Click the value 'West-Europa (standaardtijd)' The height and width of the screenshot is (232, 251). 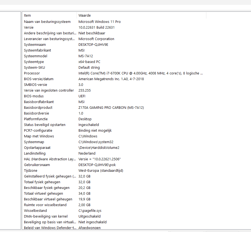(101, 171)
